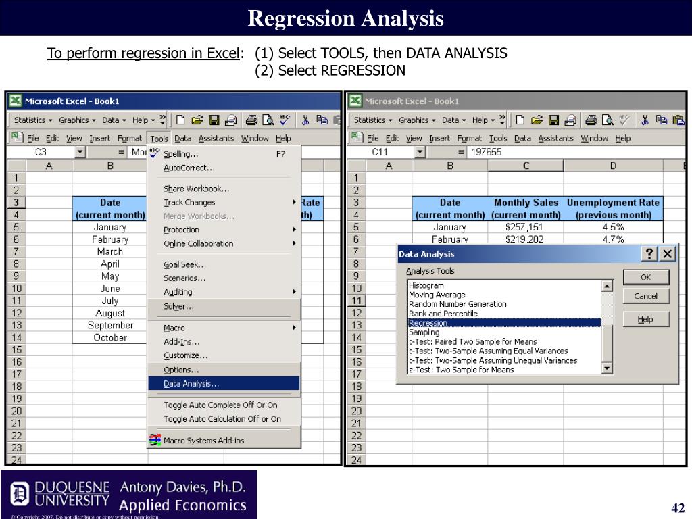
Task: Select Regression in Analysis Tools list
Action: coord(504,322)
